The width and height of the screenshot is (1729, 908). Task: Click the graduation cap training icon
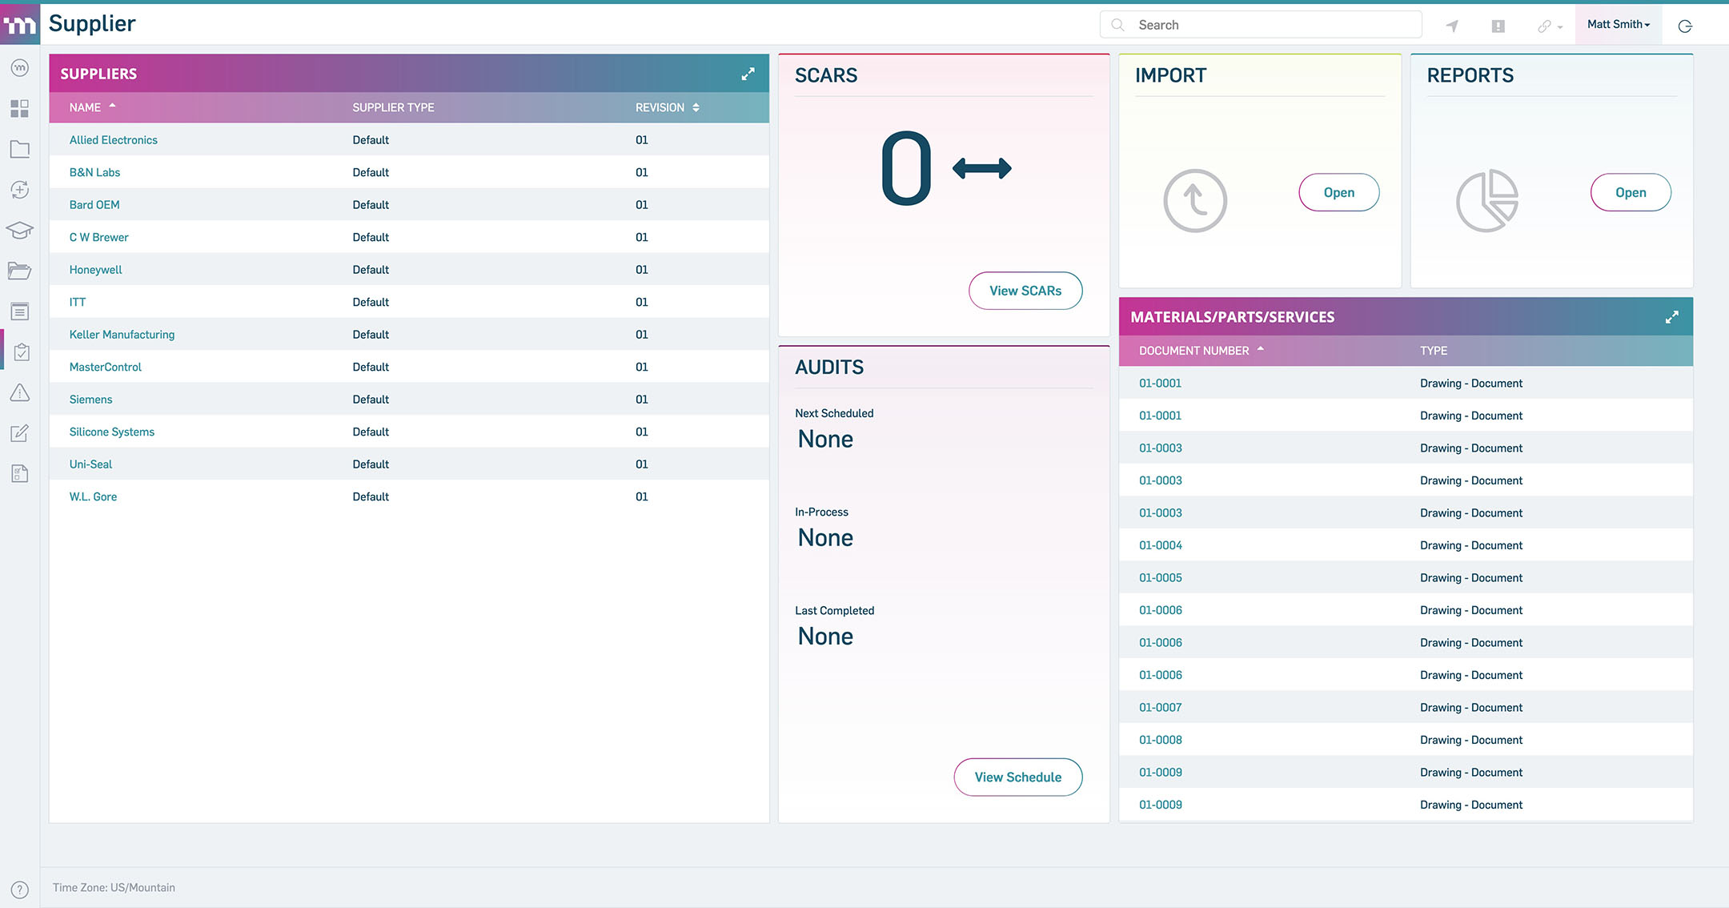coord(20,231)
